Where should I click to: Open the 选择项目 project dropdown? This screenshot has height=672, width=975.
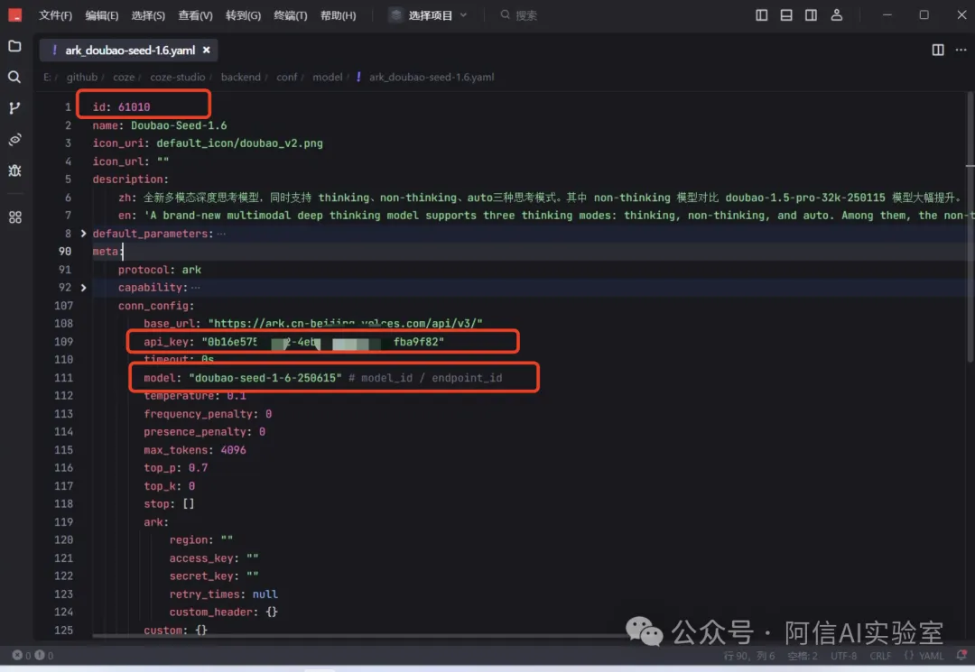click(429, 15)
